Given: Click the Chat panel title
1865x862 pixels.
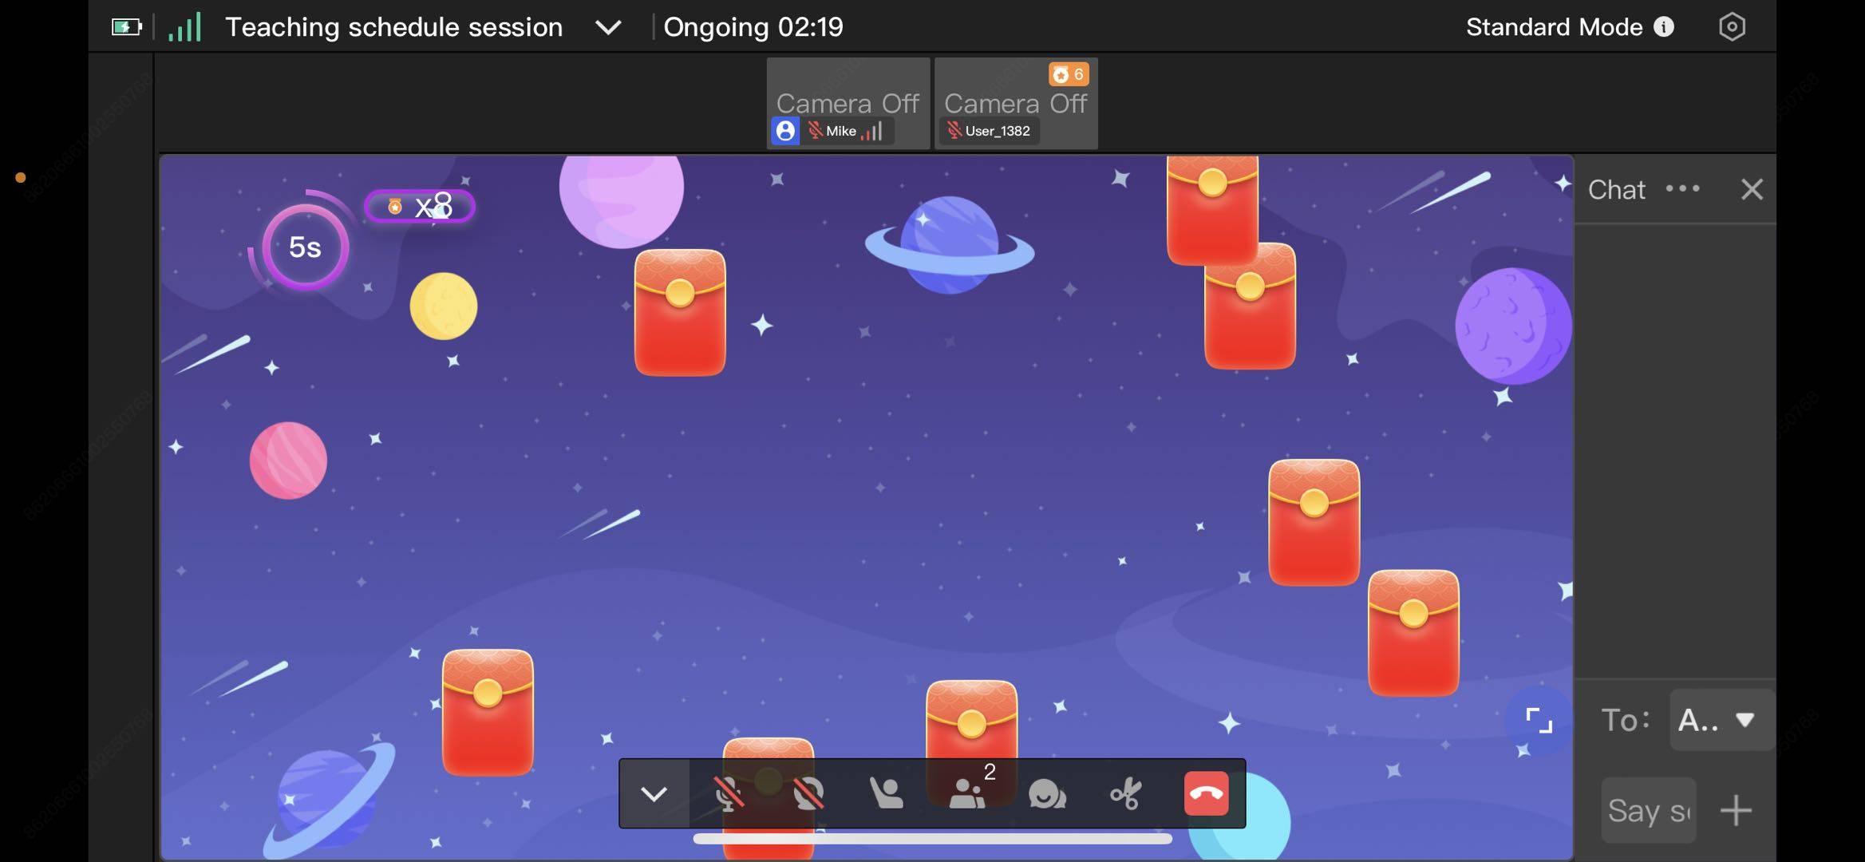Looking at the screenshot, I should coord(1616,189).
